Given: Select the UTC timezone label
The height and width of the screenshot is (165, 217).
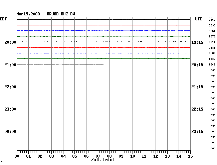Looking at the screenshot, I should 198,19.
